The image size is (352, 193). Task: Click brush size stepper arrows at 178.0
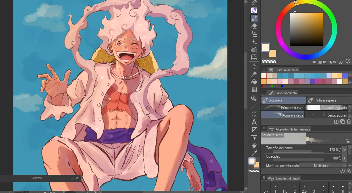(x=340, y=150)
